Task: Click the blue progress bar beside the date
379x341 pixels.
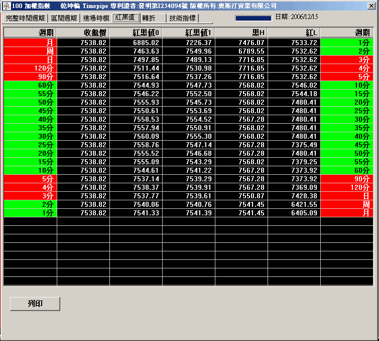Action: 253,18
